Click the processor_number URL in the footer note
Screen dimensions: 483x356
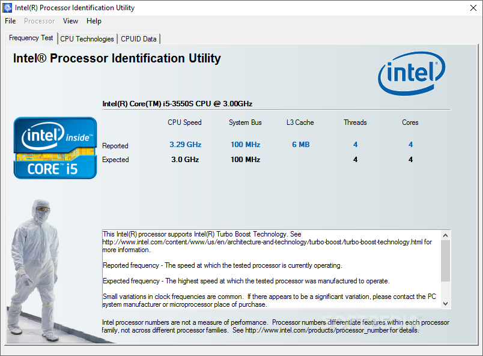(x=317, y=330)
